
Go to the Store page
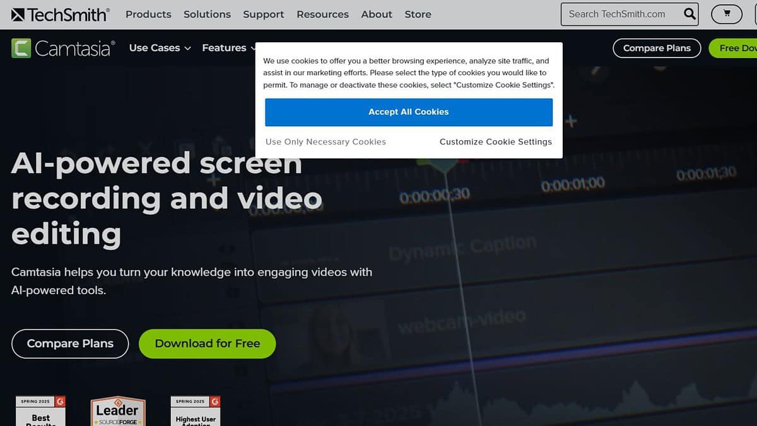click(x=418, y=14)
